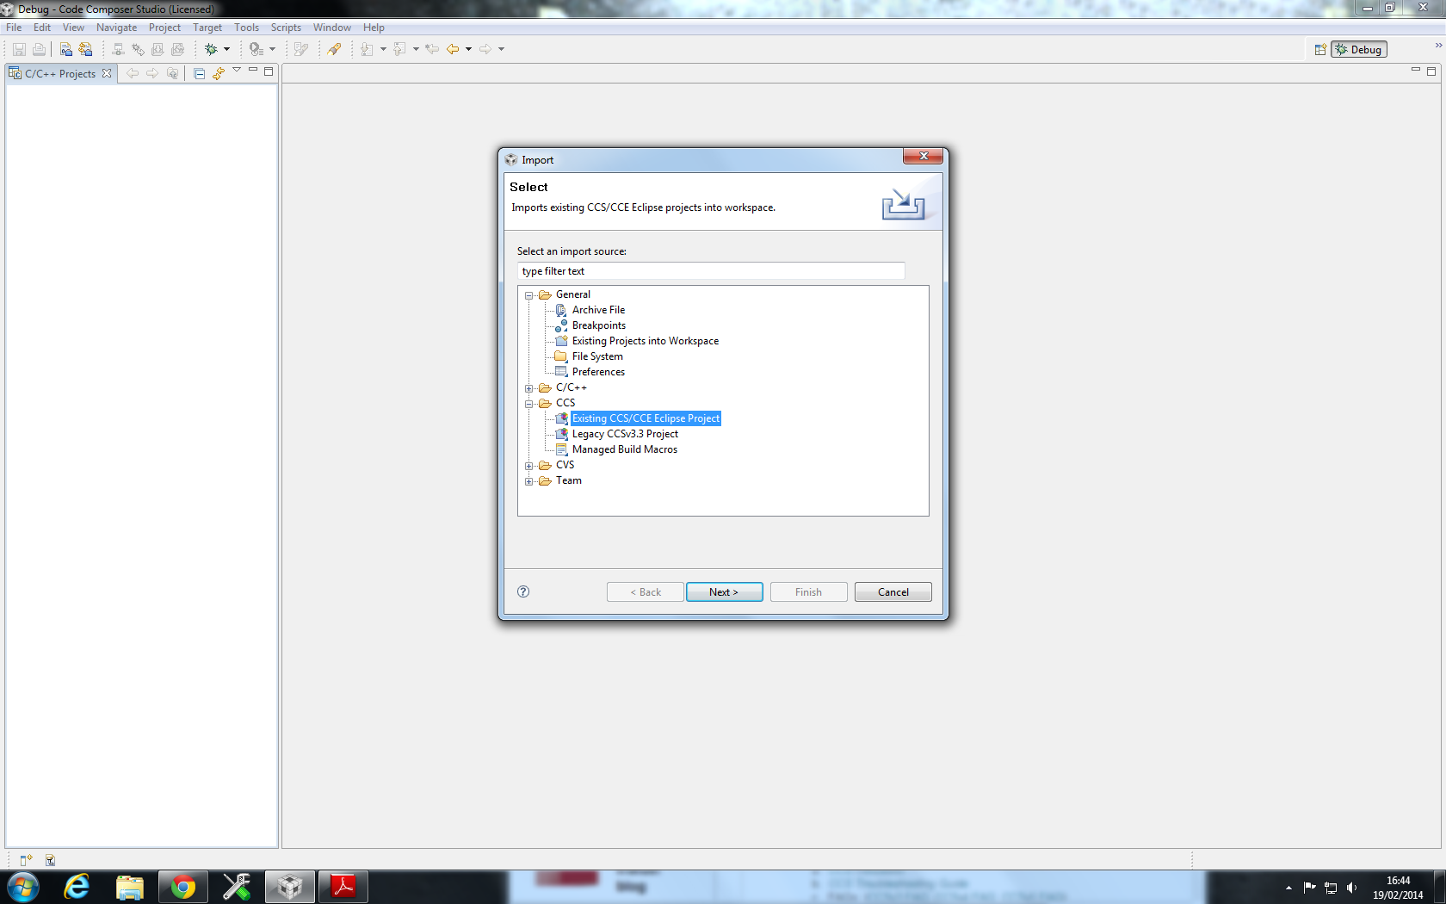Open the next annotation dropdown arrow
Viewport: 1446px width, 904px height.
(383, 49)
